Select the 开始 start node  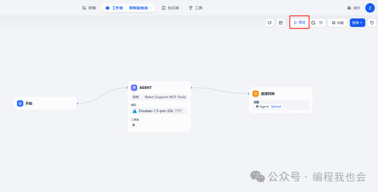[x=45, y=103]
